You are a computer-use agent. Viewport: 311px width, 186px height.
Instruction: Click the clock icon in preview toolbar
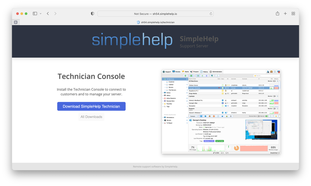pos(218,116)
